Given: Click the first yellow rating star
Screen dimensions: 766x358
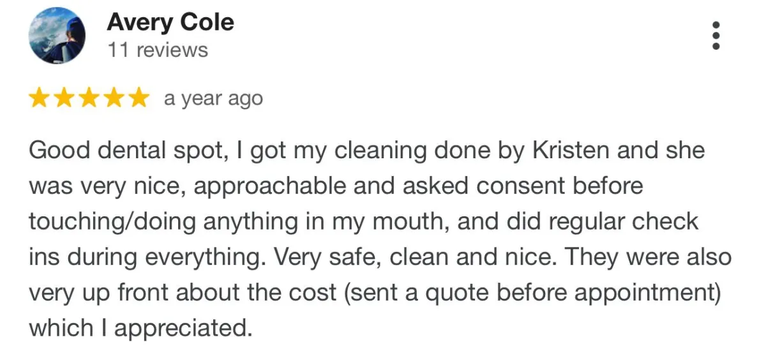Looking at the screenshot, I should pyautogui.click(x=40, y=98).
